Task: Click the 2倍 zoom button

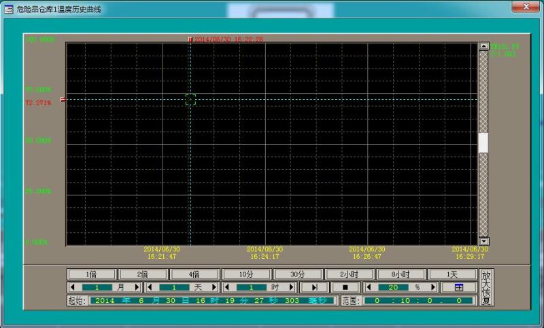Action: click(143, 274)
